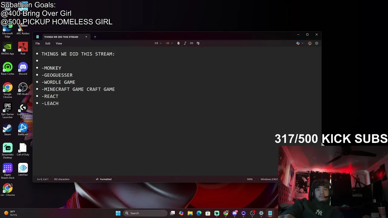Open File Explorer from the taskbar

[190, 213]
